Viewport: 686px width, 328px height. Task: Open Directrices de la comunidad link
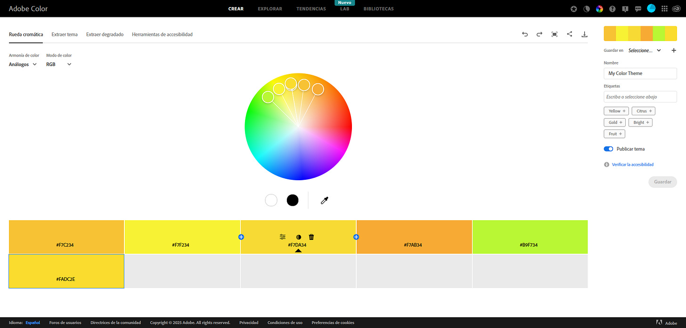[x=115, y=323]
